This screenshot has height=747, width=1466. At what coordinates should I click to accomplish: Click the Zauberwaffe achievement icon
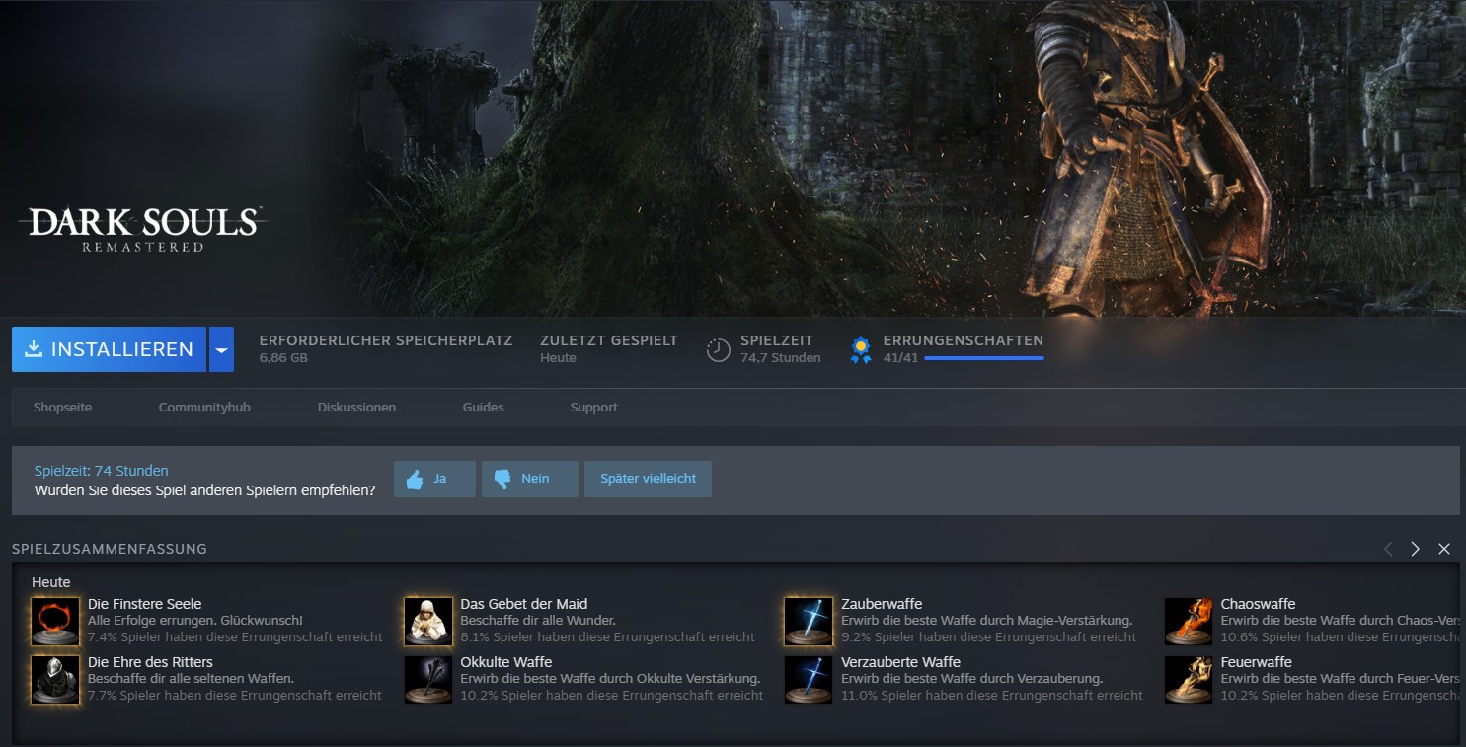tap(809, 621)
